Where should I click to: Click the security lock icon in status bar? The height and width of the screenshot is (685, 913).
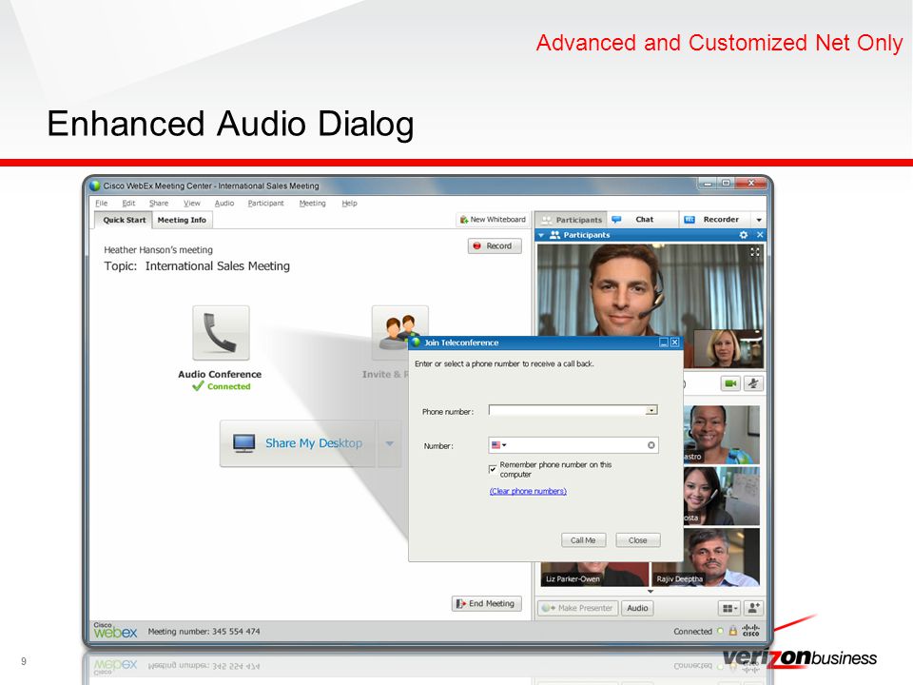tap(733, 630)
